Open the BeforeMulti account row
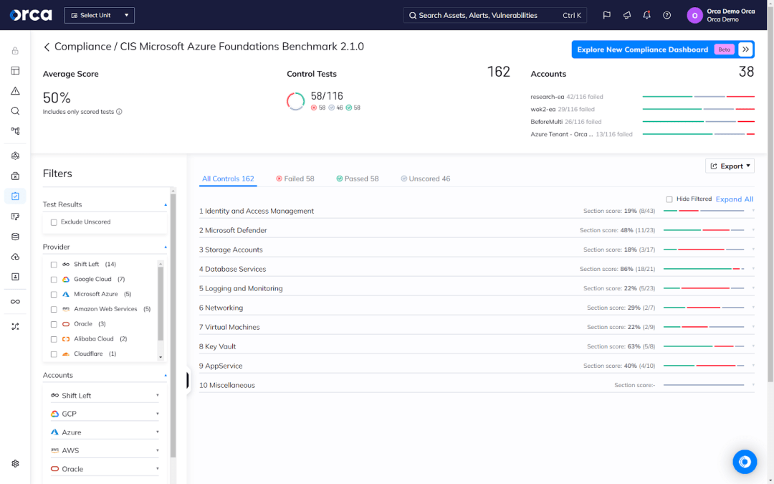 (x=642, y=121)
